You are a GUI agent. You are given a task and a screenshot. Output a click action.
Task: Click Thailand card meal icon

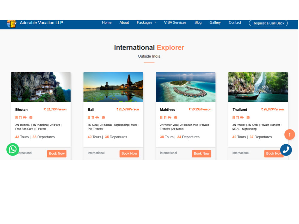[x=237, y=117]
